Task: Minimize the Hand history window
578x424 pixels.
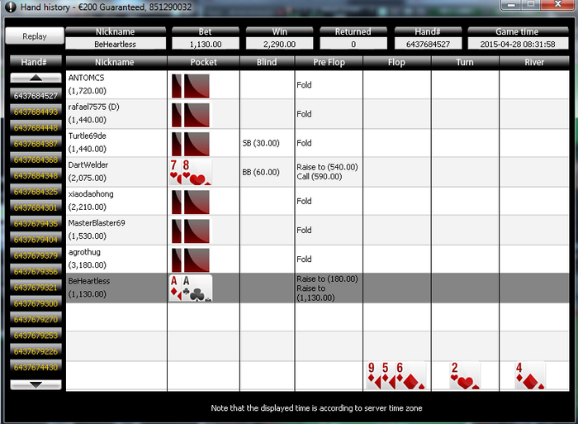Action: 511,4
